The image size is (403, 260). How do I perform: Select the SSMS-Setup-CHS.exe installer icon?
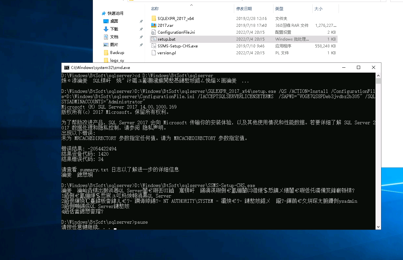point(154,46)
